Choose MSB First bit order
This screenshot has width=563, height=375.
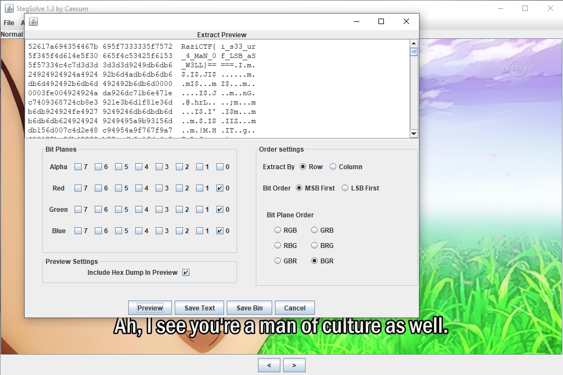299,188
